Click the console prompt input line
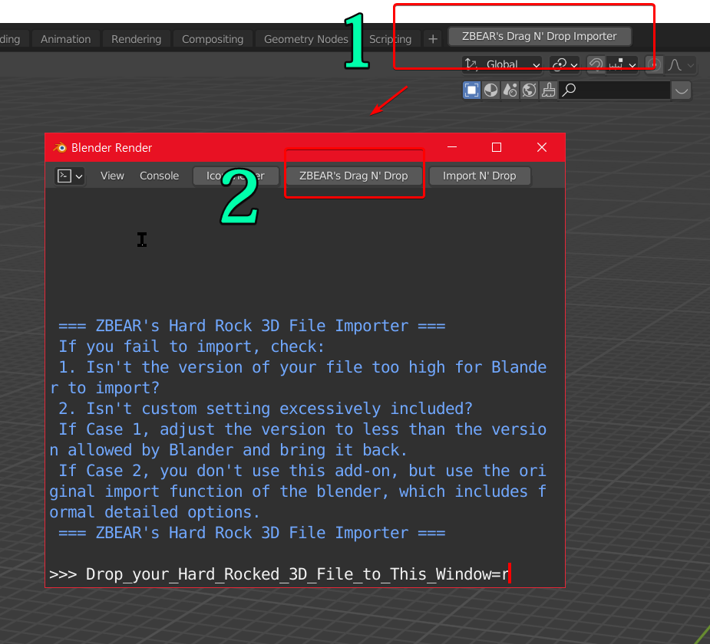 pos(305,574)
